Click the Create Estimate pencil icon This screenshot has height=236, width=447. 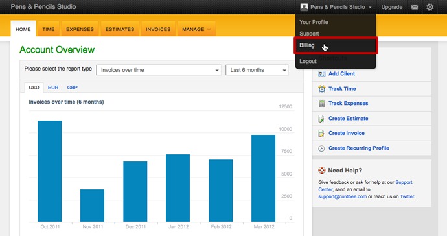tap(321, 119)
